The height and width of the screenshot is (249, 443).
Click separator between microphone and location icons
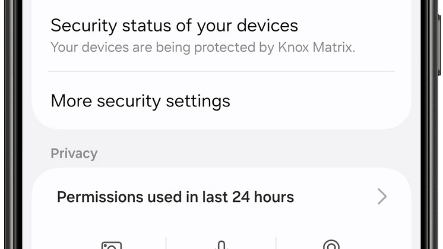coord(276,244)
